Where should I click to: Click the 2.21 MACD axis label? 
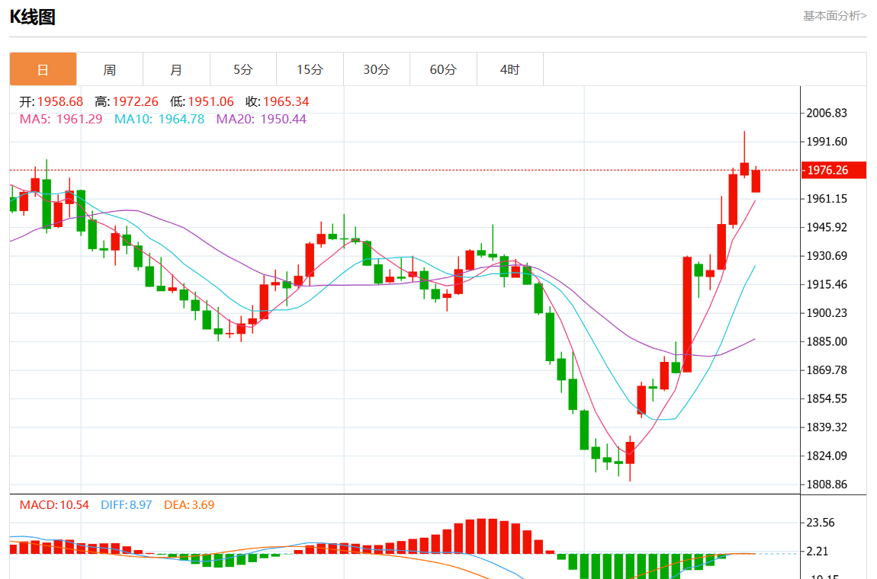pos(818,551)
